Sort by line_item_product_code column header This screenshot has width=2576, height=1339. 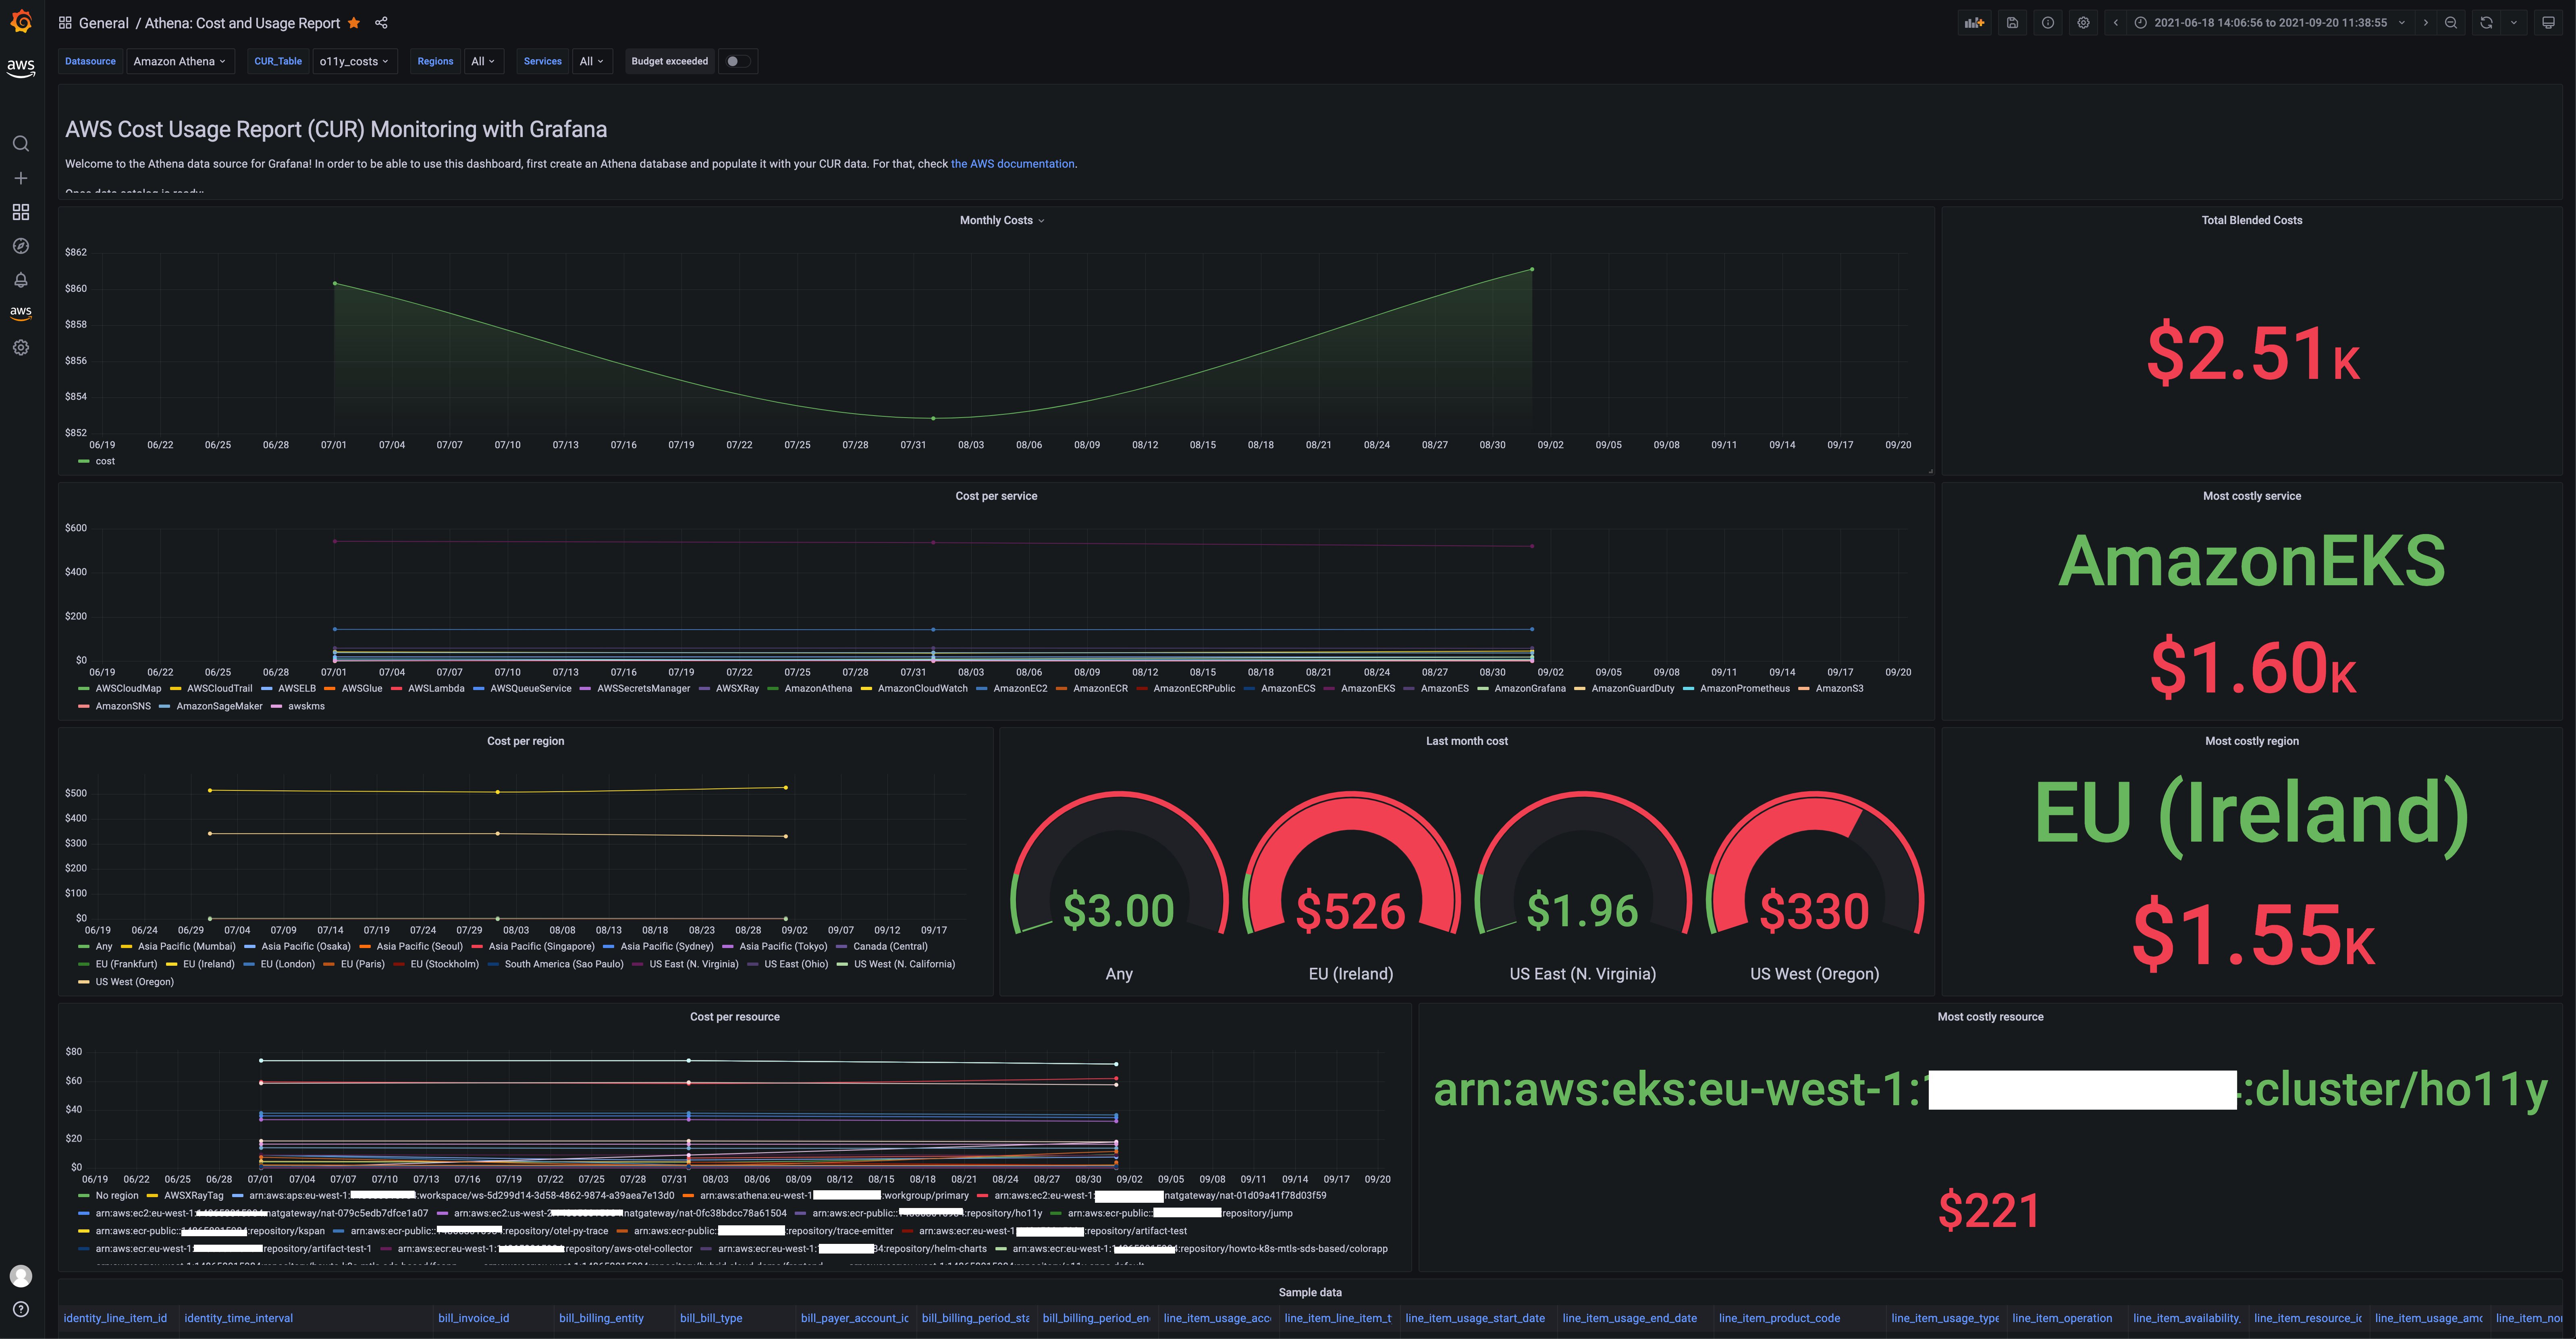pyautogui.click(x=1779, y=1318)
